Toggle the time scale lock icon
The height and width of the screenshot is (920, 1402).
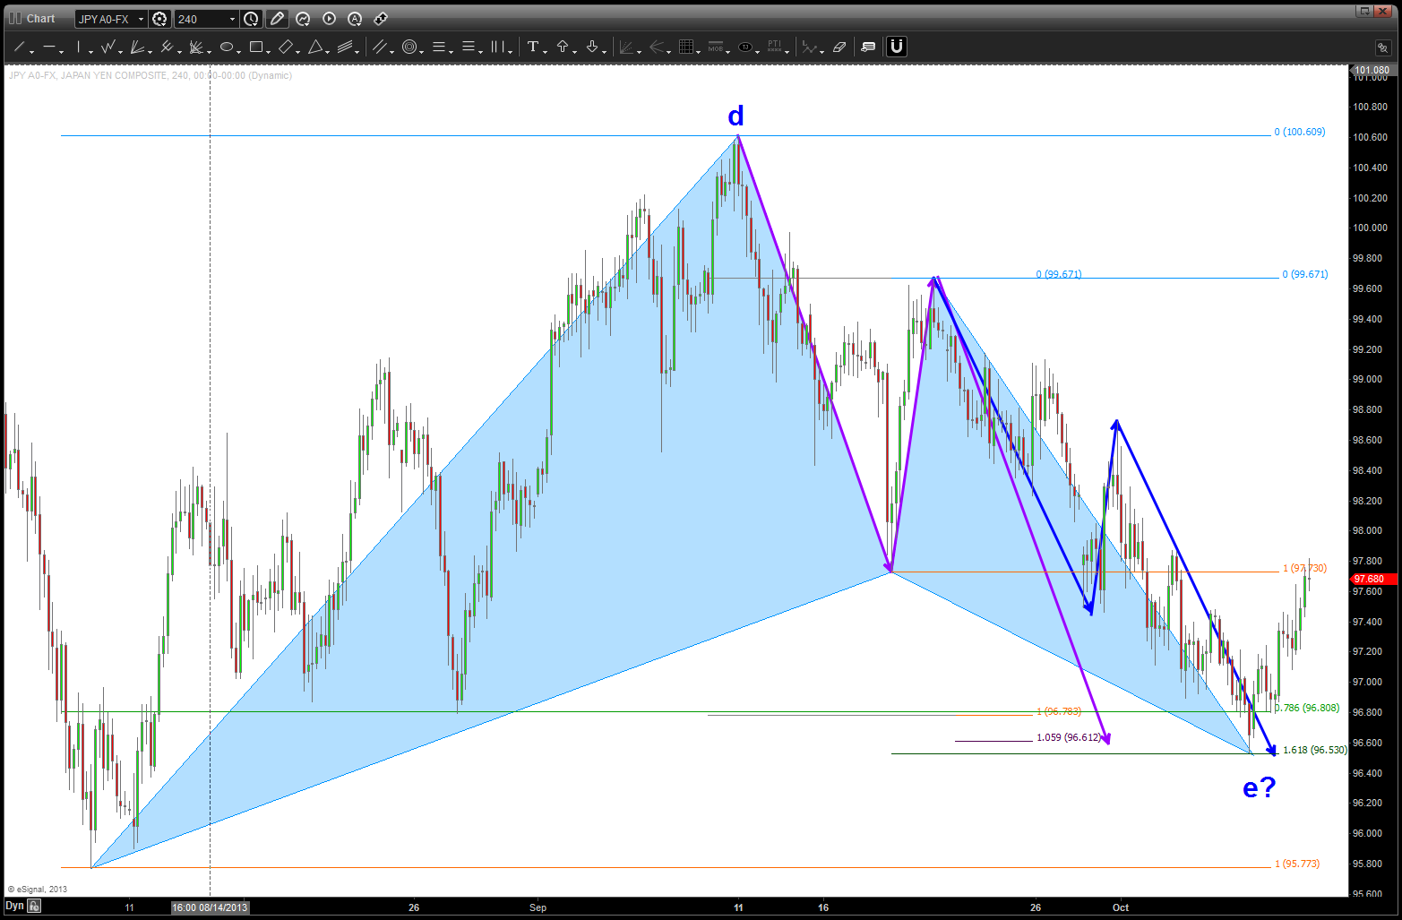coord(34,907)
